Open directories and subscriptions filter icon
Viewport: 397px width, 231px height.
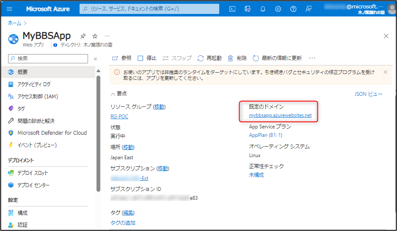[x=248, y=9]
